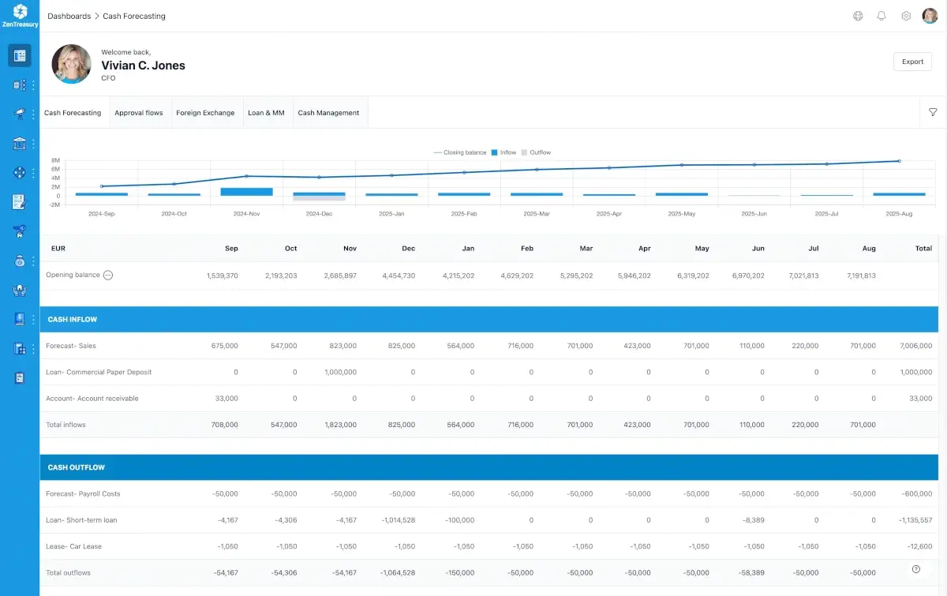The image size is (947, 596).
Task: Select the money bag icon in sidebar
Action: [19, 261]
